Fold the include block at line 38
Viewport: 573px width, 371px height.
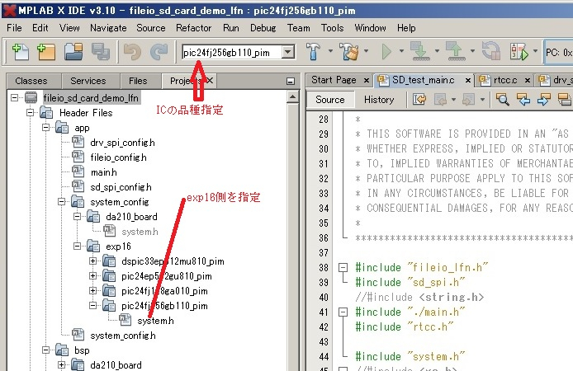coord(343,267)
